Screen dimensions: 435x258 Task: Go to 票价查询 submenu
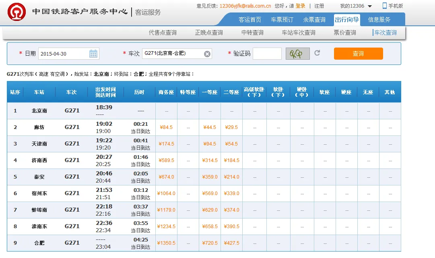pyautogui.click(x=345, y=33)
